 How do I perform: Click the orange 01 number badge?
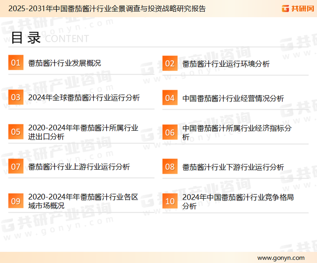tap(16, 63)
